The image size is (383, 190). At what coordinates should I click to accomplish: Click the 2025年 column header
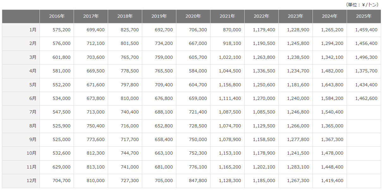pyautogui.click(x=363, y=16)
